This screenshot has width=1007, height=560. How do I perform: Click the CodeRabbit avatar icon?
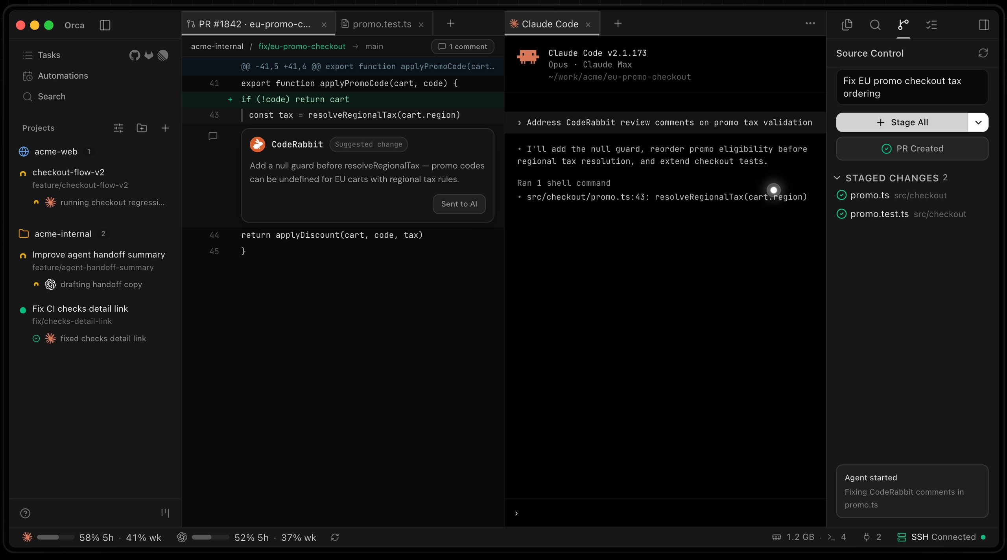pyautogui.click(x=257, y=144)
